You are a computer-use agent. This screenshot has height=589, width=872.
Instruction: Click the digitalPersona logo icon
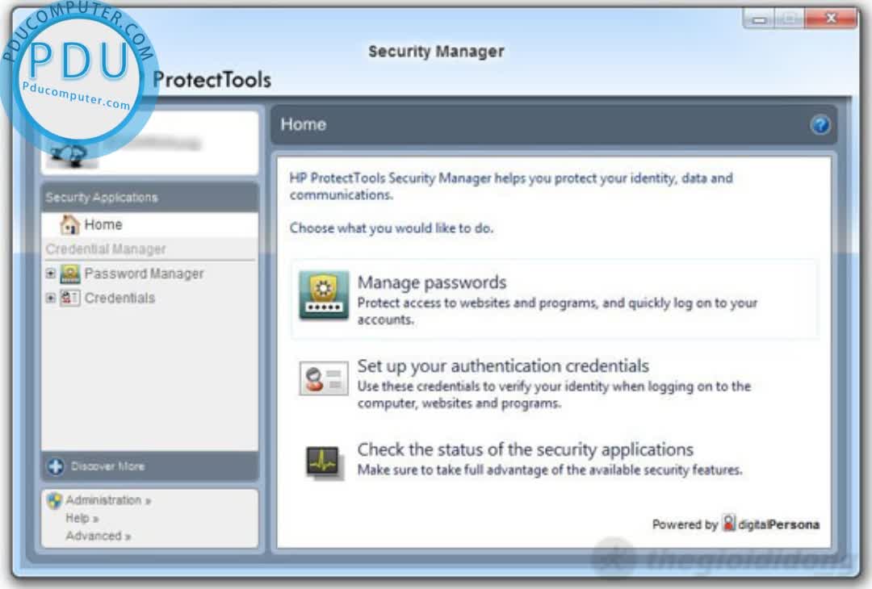click(x=729, y=524)
